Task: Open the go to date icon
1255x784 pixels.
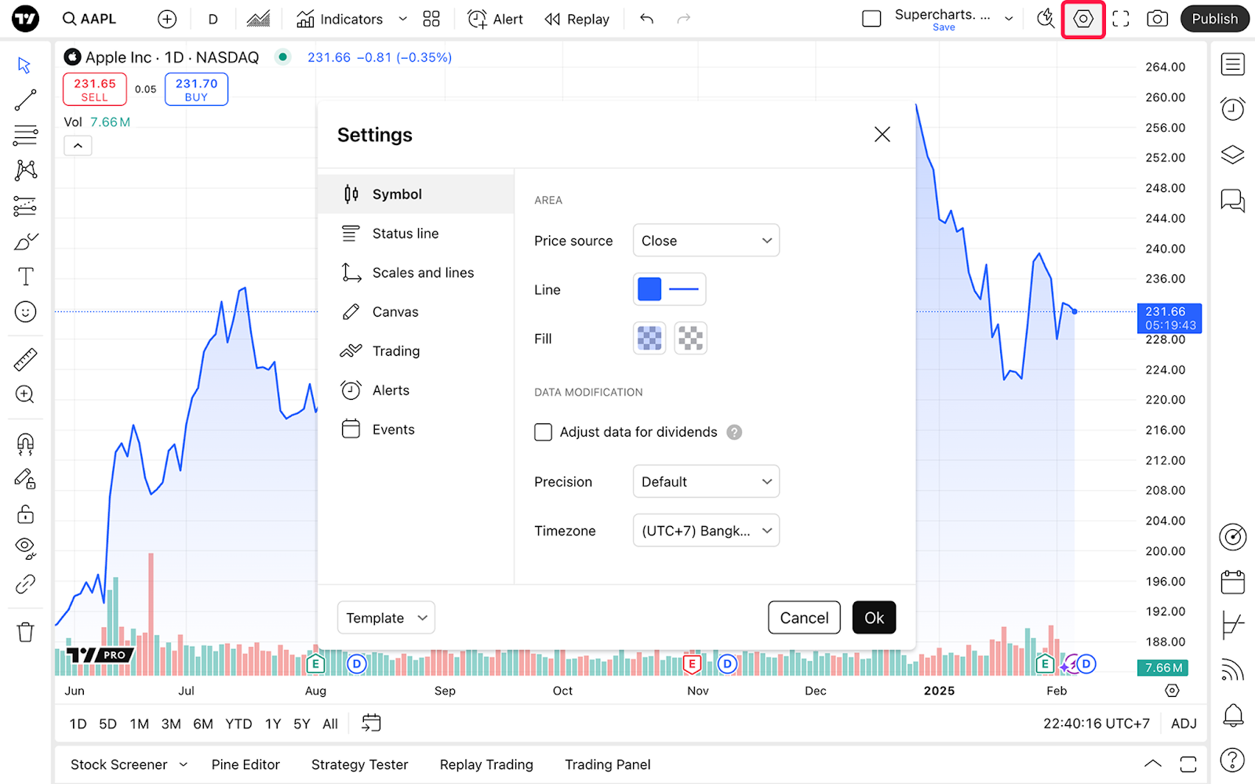Action: [x=371, y=723]
